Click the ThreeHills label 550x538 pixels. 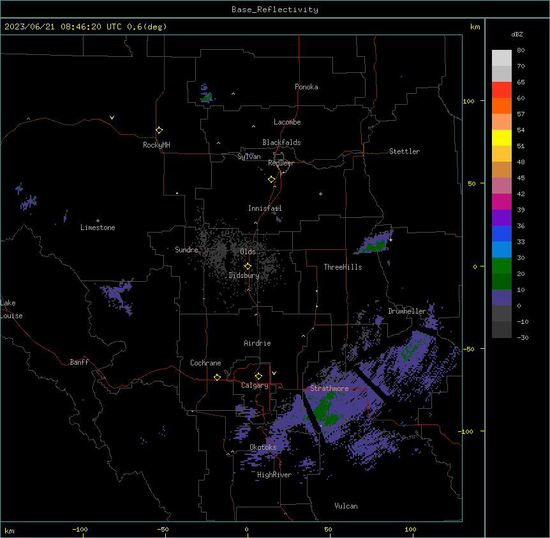[343, 267]
